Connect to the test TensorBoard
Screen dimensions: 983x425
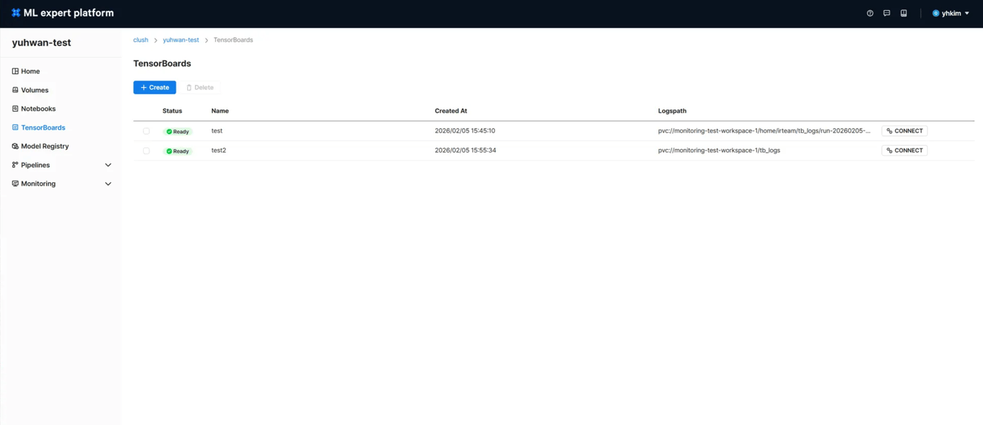point(905,131)
